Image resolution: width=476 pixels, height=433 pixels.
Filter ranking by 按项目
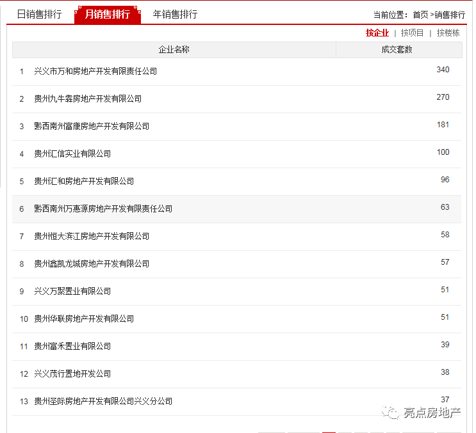(x=412, y=33)
